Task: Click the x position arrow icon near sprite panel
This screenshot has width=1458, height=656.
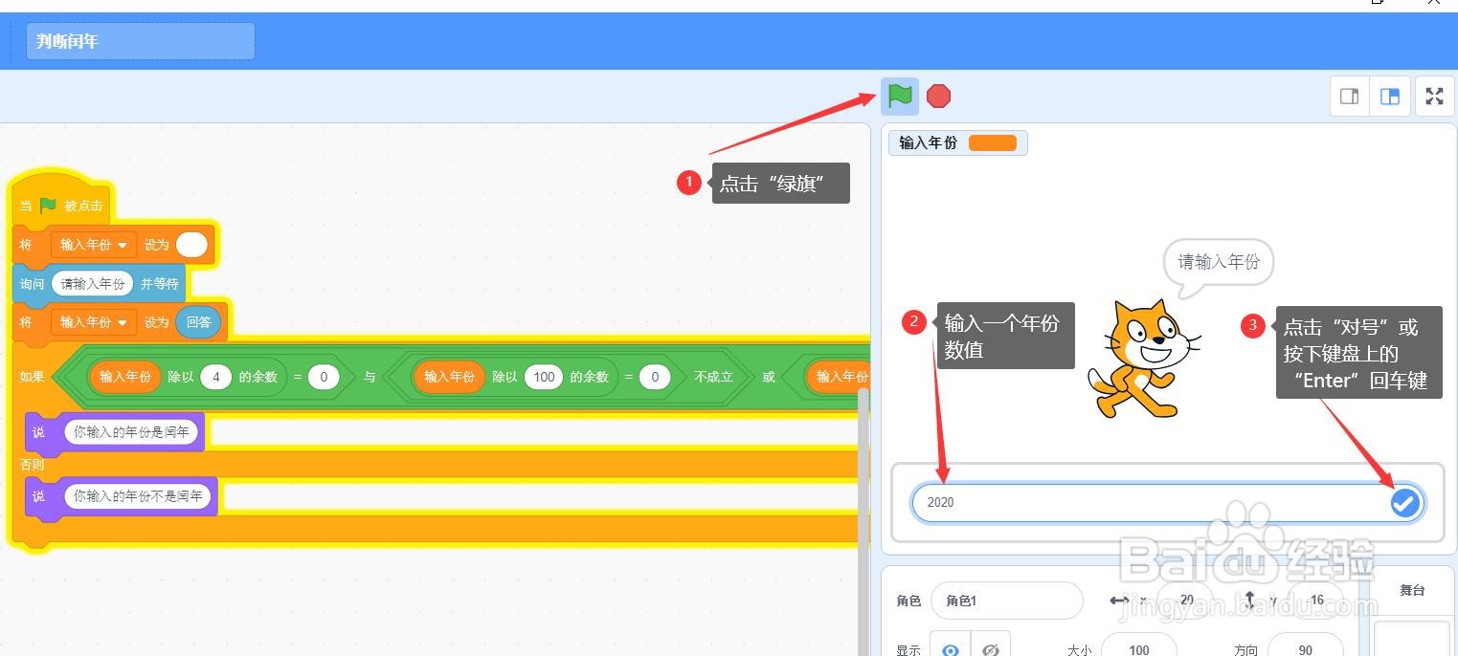Action: pyautogui.click(x=1118, y=600)
